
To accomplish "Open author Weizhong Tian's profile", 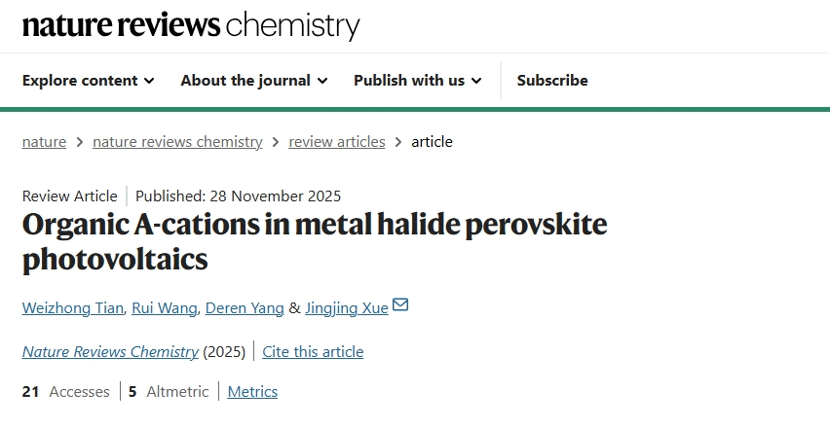I will (74, 308).
